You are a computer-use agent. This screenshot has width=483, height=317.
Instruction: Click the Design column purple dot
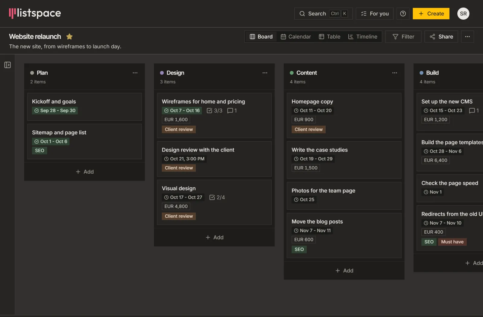point(162,73)
